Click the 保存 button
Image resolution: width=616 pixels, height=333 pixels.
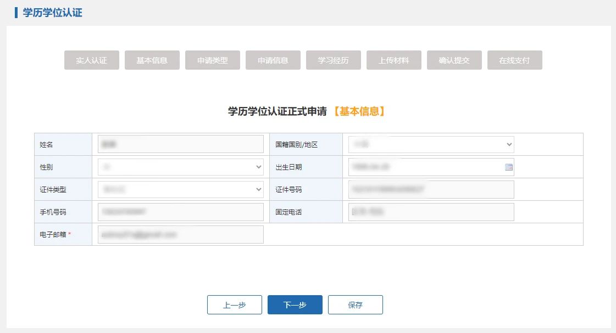point(356,305)
